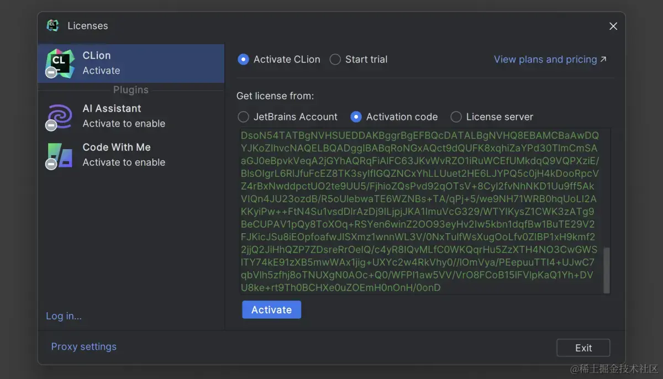The image size is (663, 379).
Task: Click the Activate button
Action: point(271,310)
